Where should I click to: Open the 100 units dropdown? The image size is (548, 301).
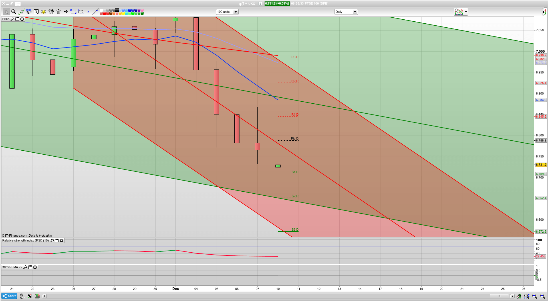pos(235,12)
